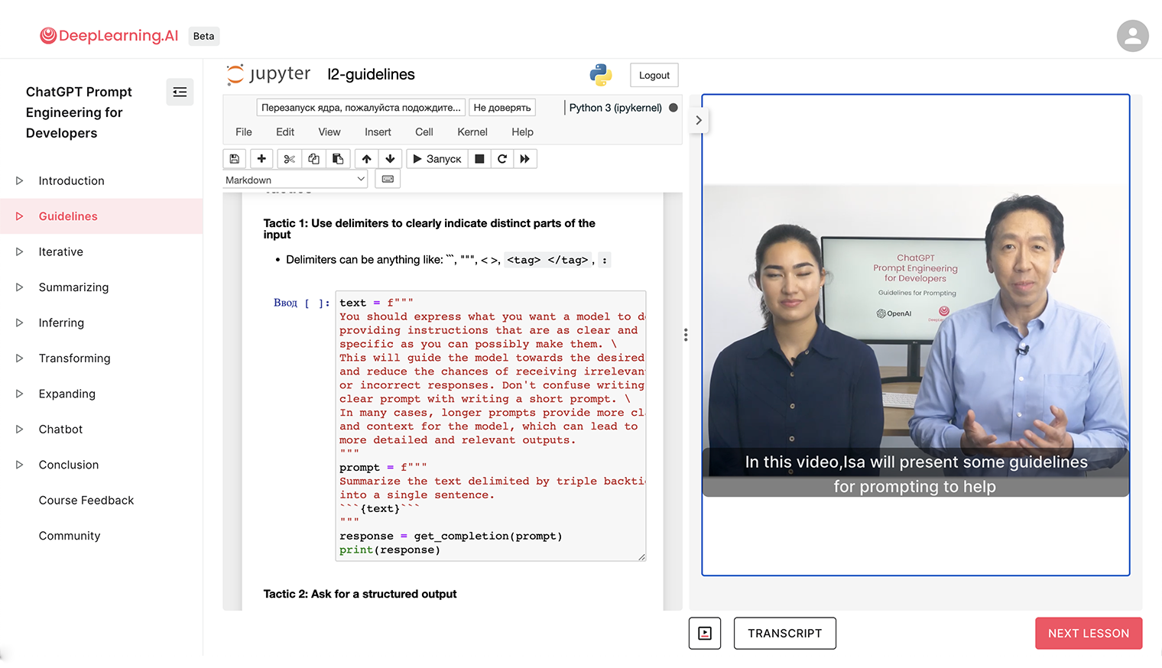The height and width of the screenshot is (668, 1162).
Task: Expand the Inferring lesson triangle
Action: [x=20, y=323]
